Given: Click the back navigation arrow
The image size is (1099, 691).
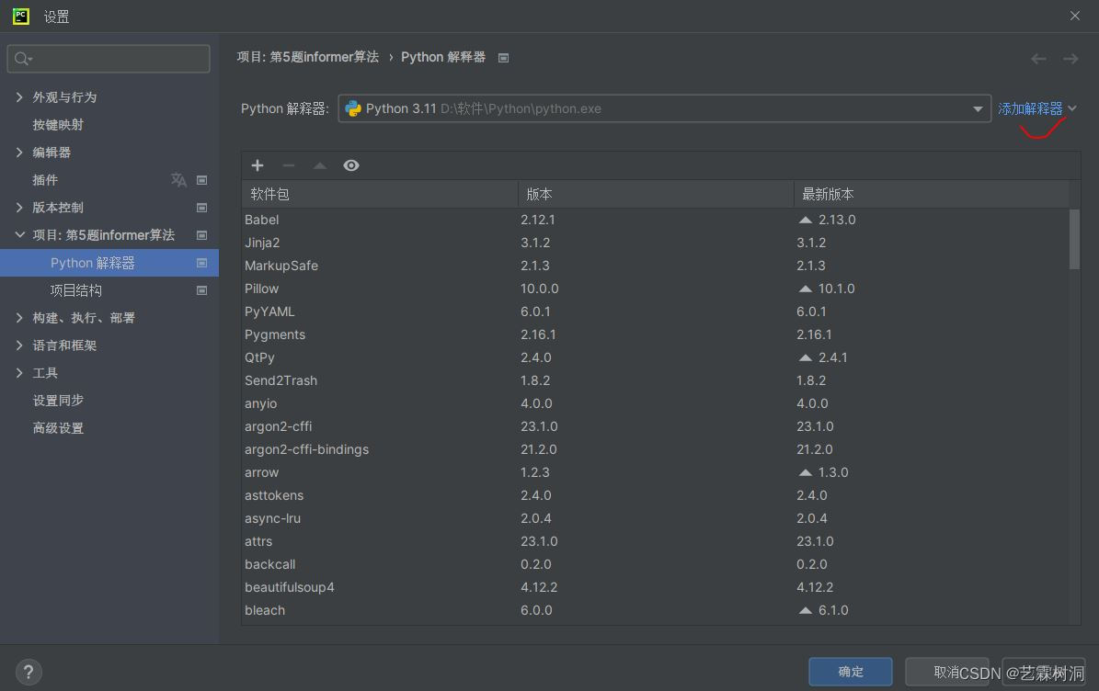Looking at the screenshot, I should (x=1038, y=59).
